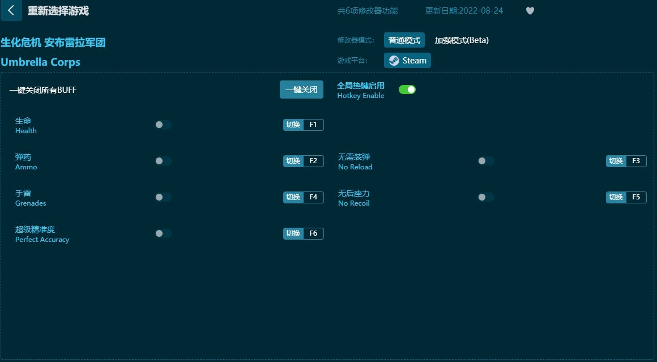Click the 切换 button for F3 hotkey
Viewport: 657px width, 362px height.
(616, 161)
